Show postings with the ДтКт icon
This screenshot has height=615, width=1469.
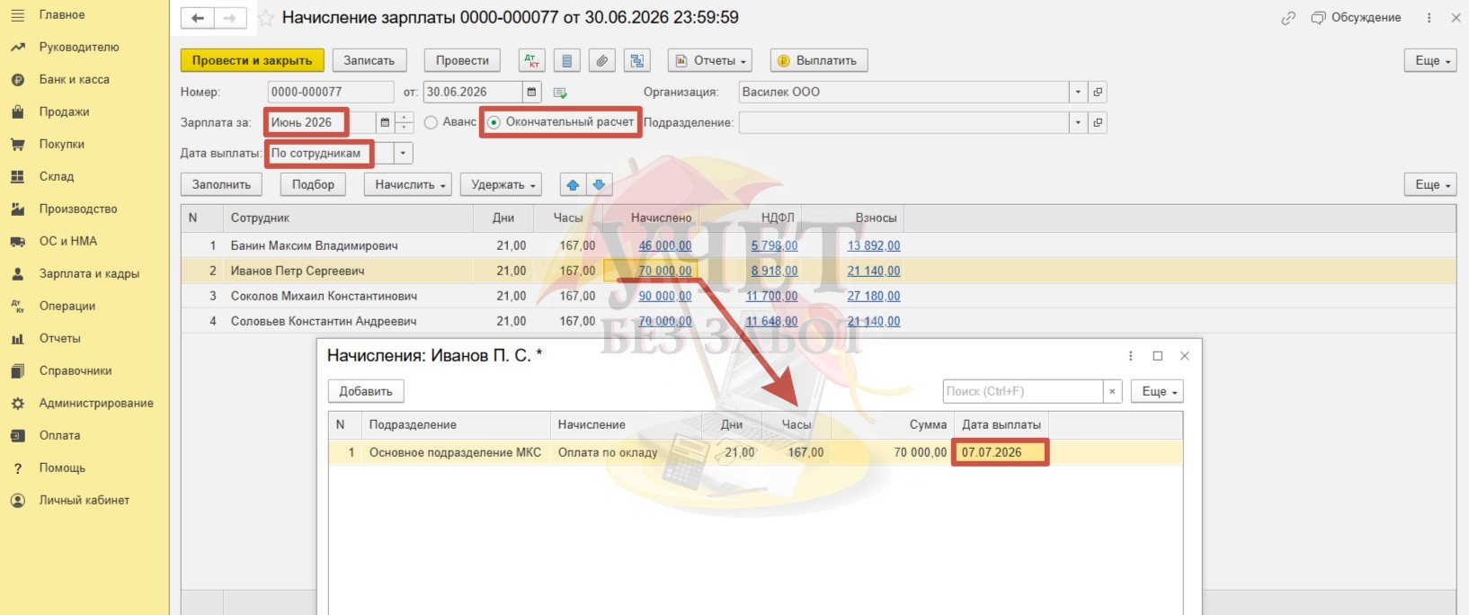532,61
